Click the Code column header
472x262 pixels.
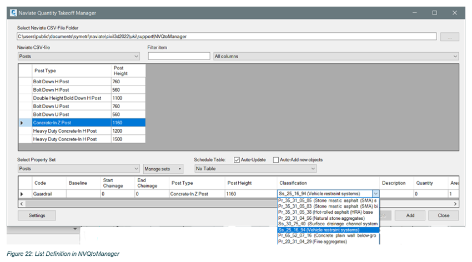click(x=49, y=183)
